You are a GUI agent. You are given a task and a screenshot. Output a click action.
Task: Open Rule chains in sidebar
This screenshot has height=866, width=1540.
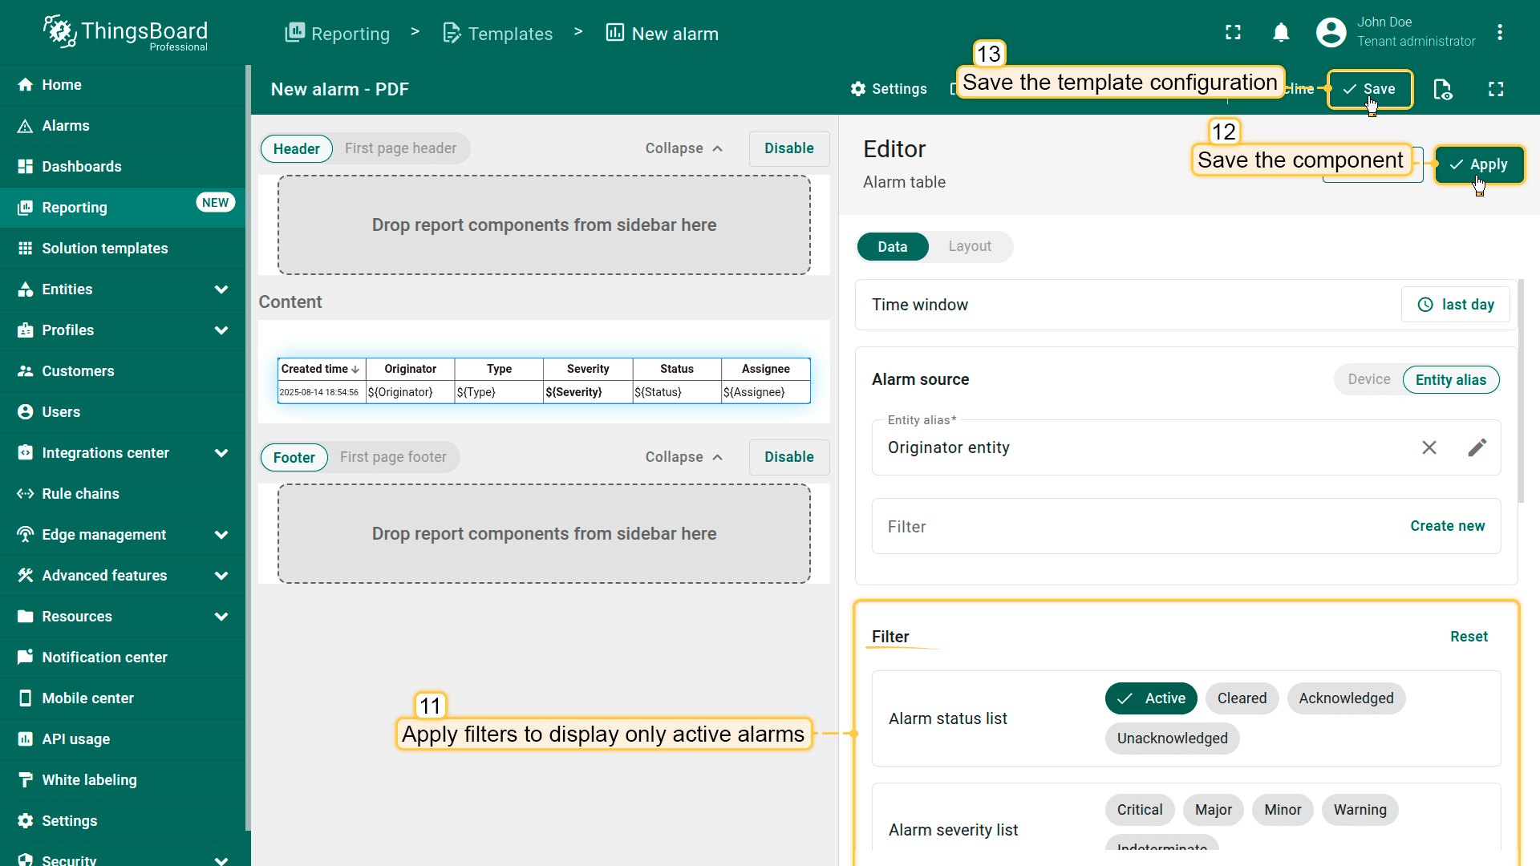click(80, 494)
